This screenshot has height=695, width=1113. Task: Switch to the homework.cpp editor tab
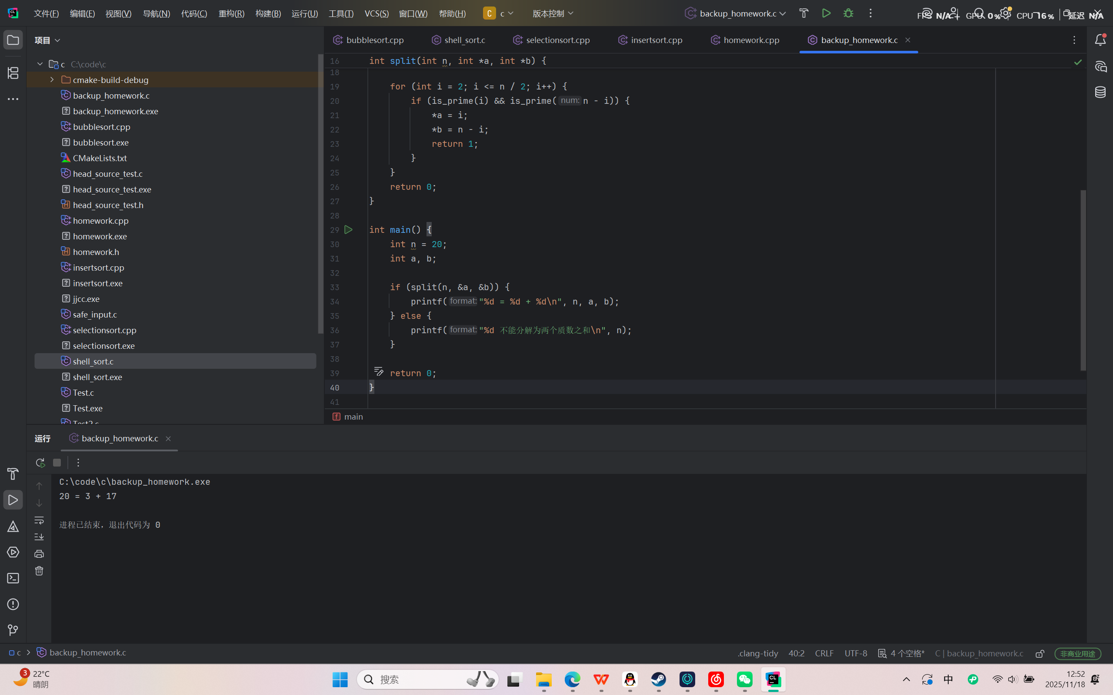[x=750, y=40]
